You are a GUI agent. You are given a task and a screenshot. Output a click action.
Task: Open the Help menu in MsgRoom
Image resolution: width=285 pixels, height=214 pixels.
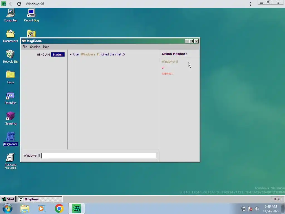point(46,47)
